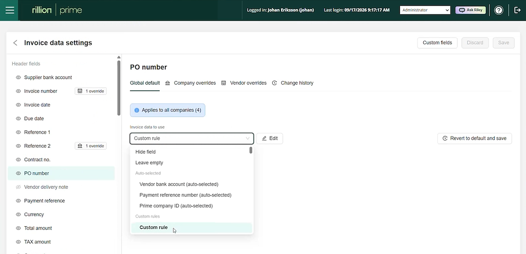This screenshot has width=526, height=254.
Task: Open the help question mark icon
Action: (x=499, y=10)
